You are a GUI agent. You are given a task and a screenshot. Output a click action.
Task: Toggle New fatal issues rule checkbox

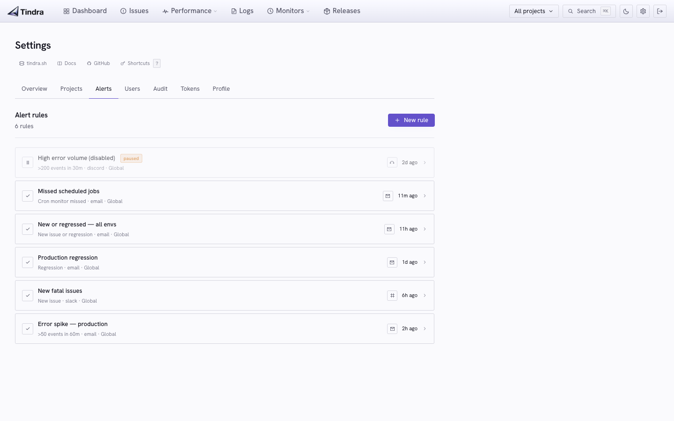pyautogui.click(x=28, y=295)
